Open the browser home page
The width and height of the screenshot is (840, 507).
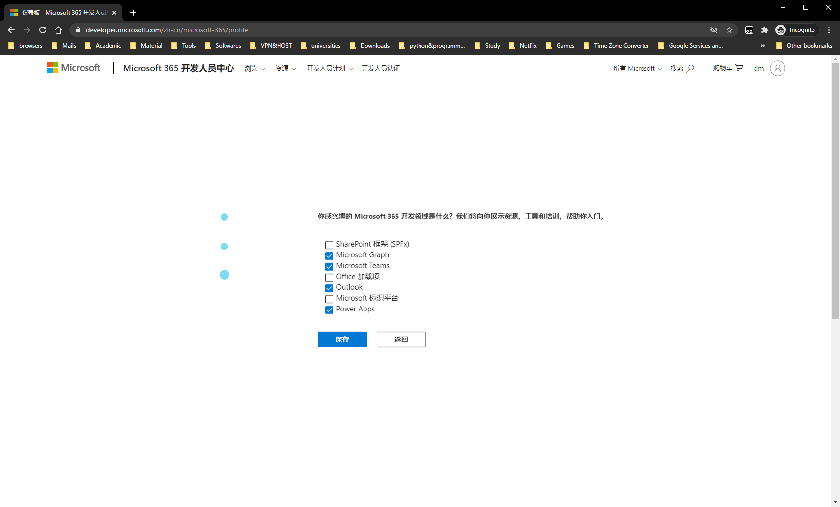click(58, 30)
